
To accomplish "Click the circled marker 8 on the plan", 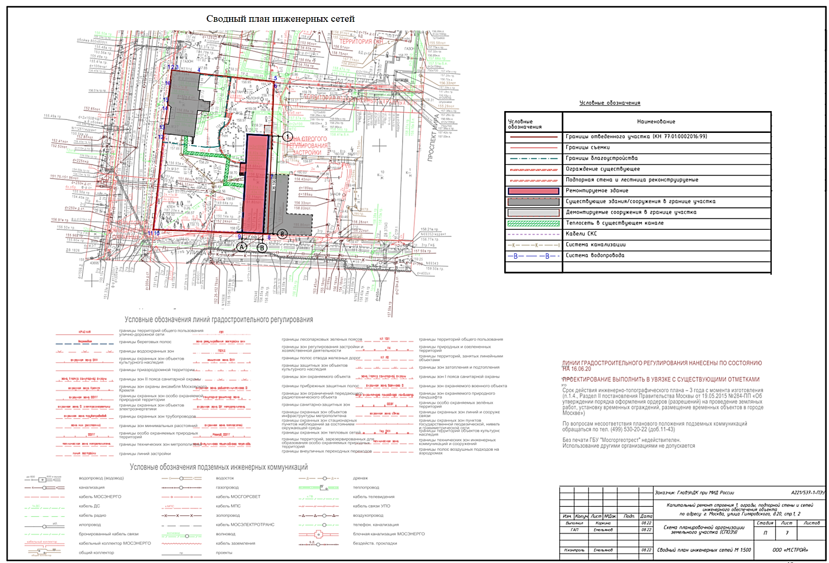I will click(282, 235).
